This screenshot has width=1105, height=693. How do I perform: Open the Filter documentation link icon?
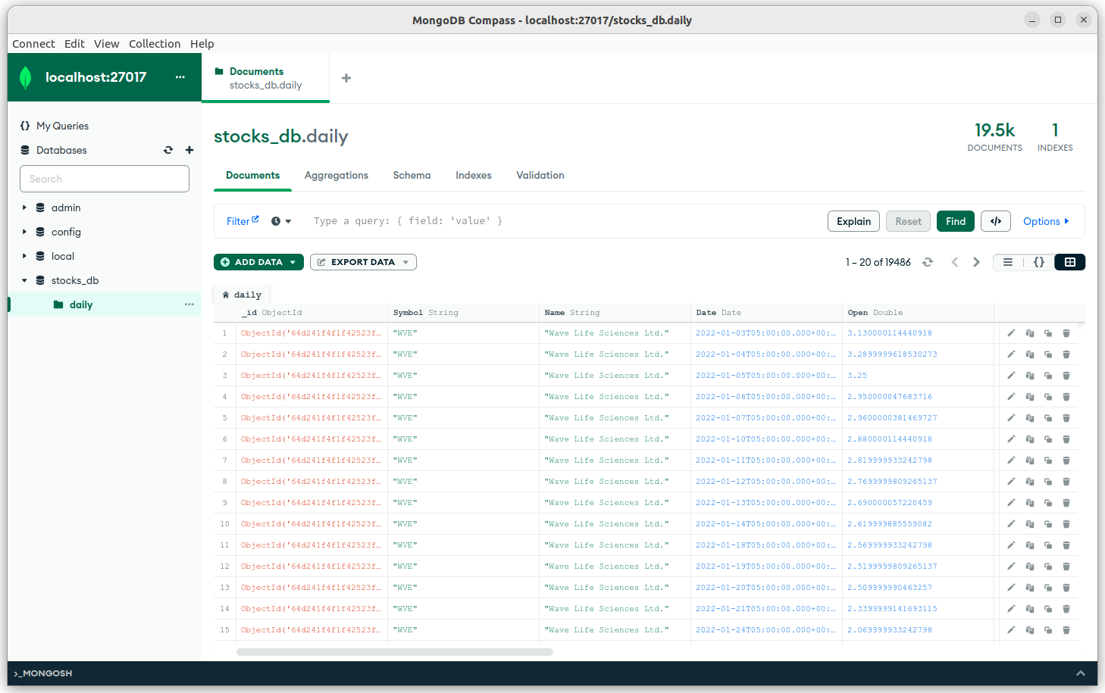(x=255, y=219)
